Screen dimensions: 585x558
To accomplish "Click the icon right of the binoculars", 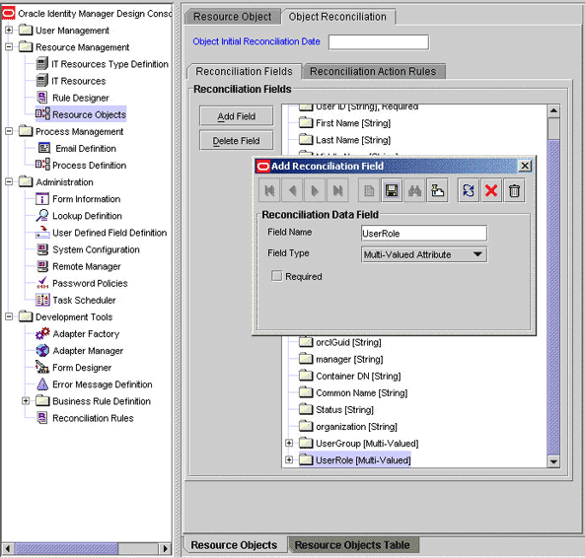I will point(437,191).
